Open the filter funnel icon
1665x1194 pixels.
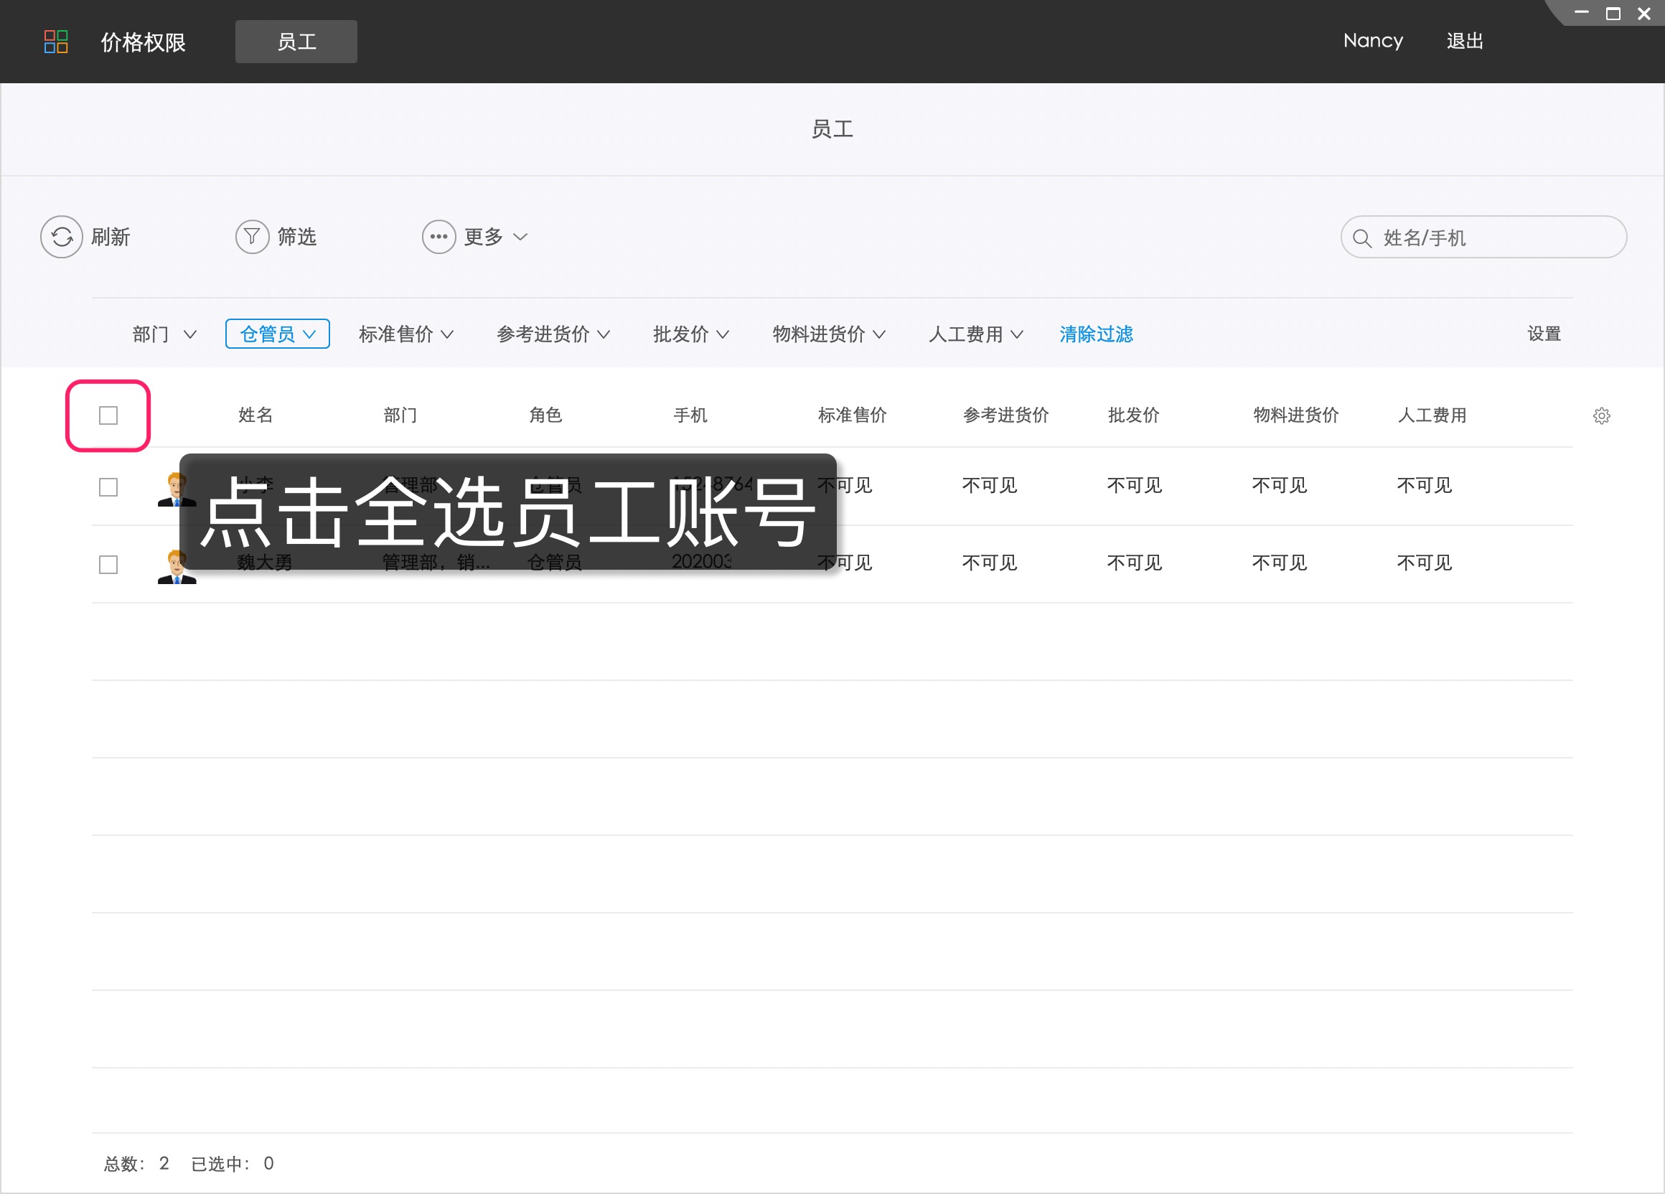[252, 236]
